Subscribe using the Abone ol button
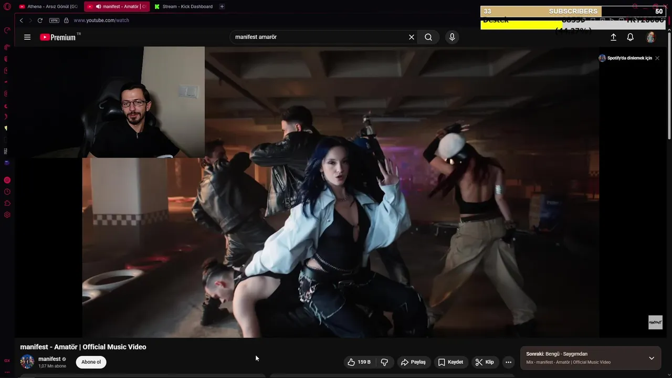The width and height of the screenshot is (672, 378). [91, 362]
